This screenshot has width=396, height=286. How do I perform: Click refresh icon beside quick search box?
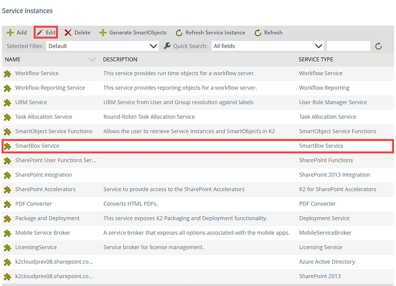(378, 46)
